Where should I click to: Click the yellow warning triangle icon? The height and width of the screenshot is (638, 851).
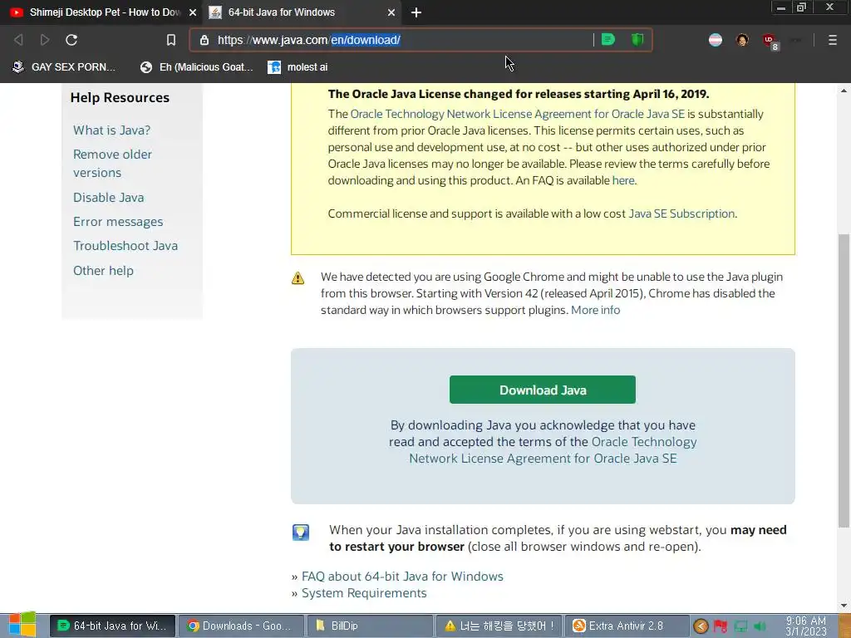(298, 278)
